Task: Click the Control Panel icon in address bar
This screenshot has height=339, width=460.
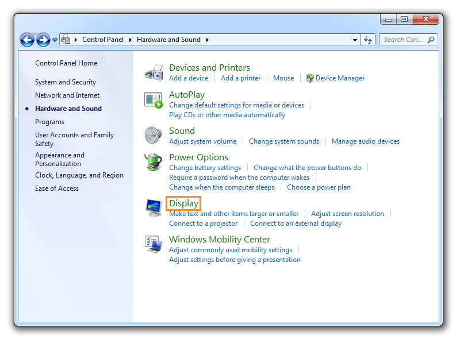Action: [x=66, y=40]
